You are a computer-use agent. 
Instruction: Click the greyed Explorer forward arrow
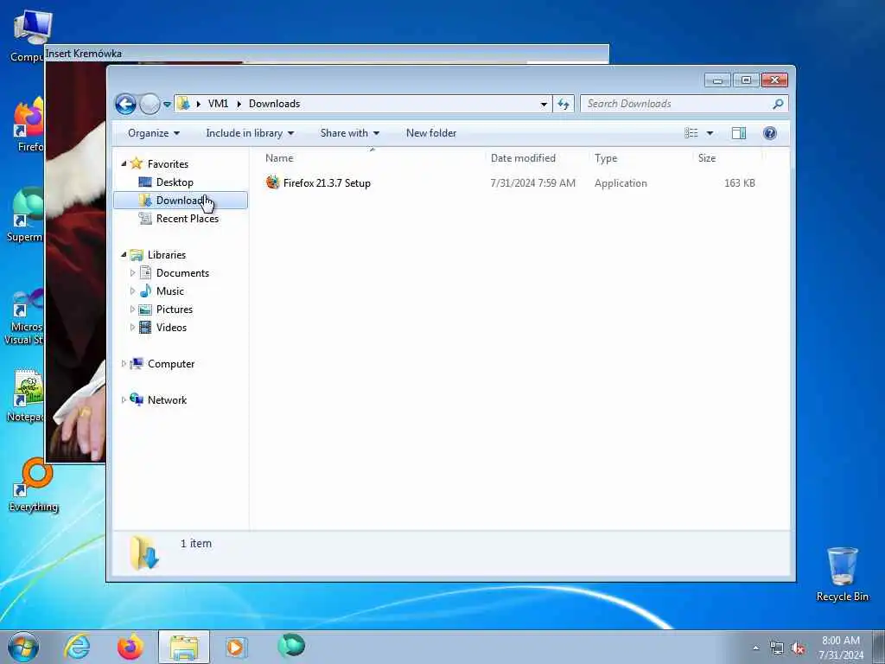click(x=150, y=104)
